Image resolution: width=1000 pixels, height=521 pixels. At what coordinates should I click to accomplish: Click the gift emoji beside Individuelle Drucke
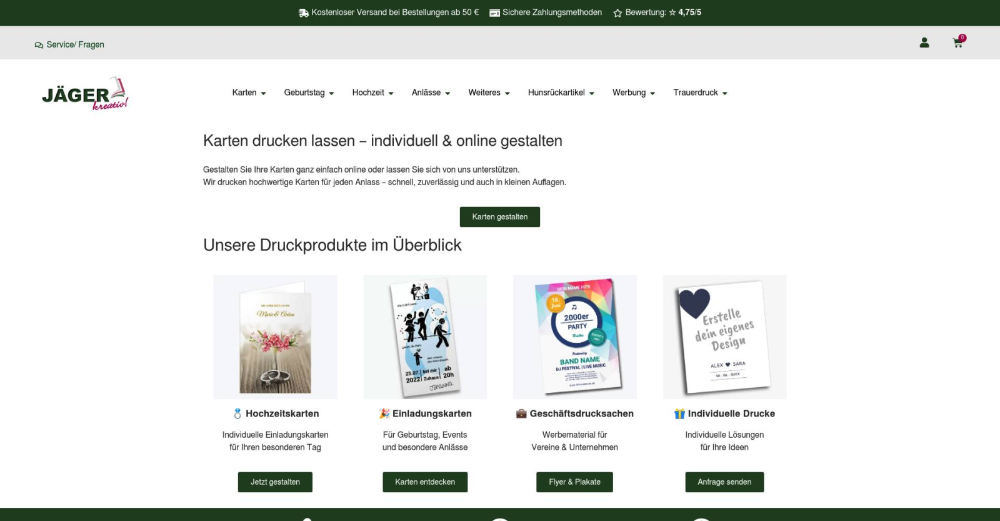click(679, 413)
